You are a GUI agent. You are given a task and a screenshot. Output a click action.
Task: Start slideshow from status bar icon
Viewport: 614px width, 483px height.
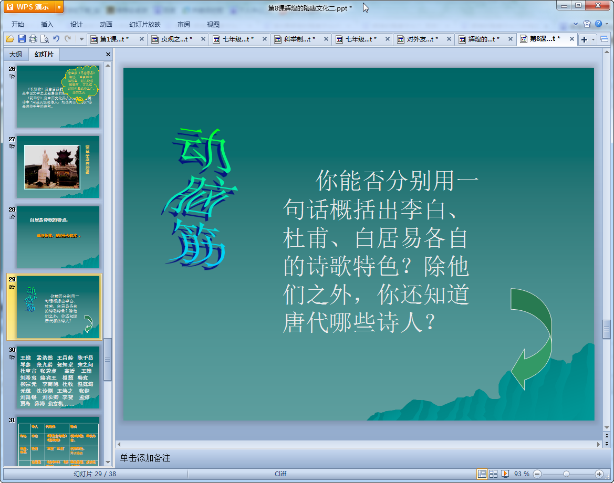coord(505,474)
